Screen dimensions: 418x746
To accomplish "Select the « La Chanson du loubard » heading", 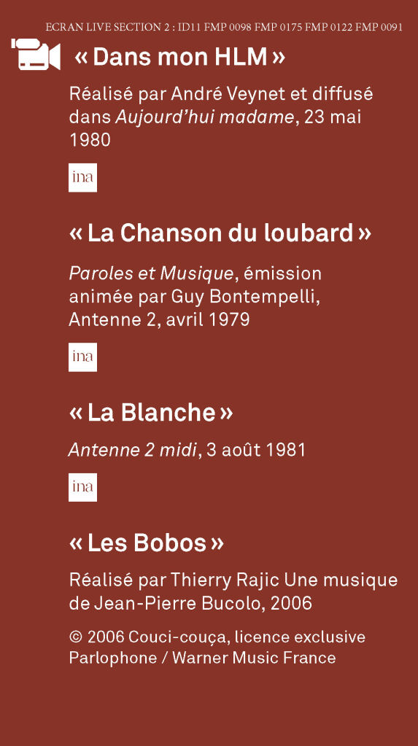I will click(x=220, y=233).
